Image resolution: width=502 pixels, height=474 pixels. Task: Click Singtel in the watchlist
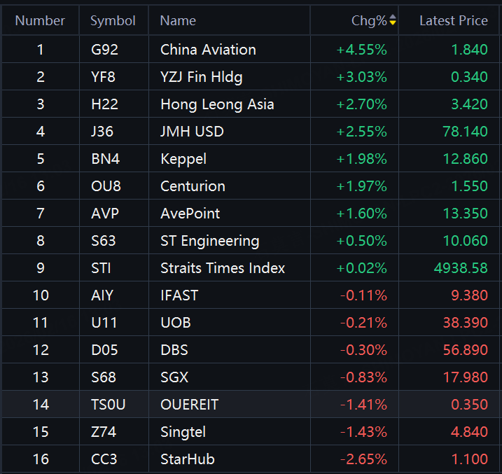(x=183, y=432)
